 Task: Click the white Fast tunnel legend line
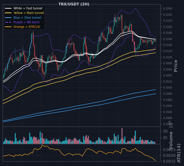click(8, 8)
